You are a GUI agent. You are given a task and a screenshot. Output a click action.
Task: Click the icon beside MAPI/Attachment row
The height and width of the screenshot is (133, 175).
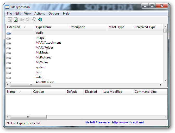[x=9, y=43]
